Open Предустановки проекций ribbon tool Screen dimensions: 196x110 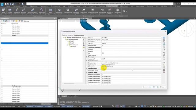coord(93,11)
